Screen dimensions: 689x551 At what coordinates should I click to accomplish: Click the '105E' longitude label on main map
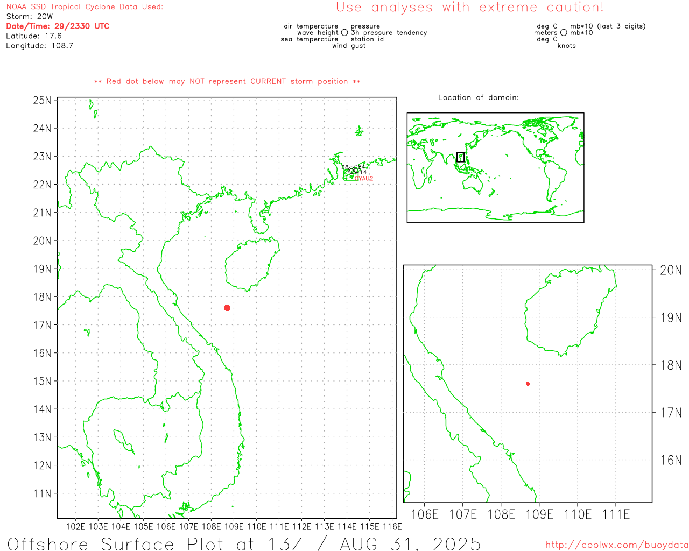143,526
